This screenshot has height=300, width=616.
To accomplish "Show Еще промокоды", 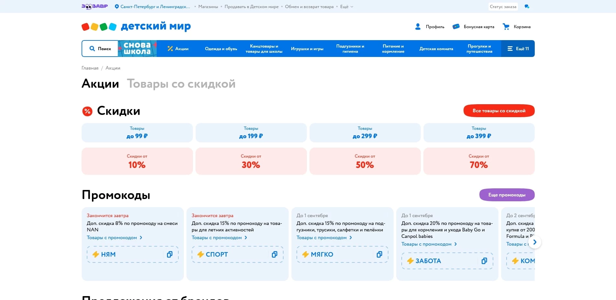I will 507,194.
